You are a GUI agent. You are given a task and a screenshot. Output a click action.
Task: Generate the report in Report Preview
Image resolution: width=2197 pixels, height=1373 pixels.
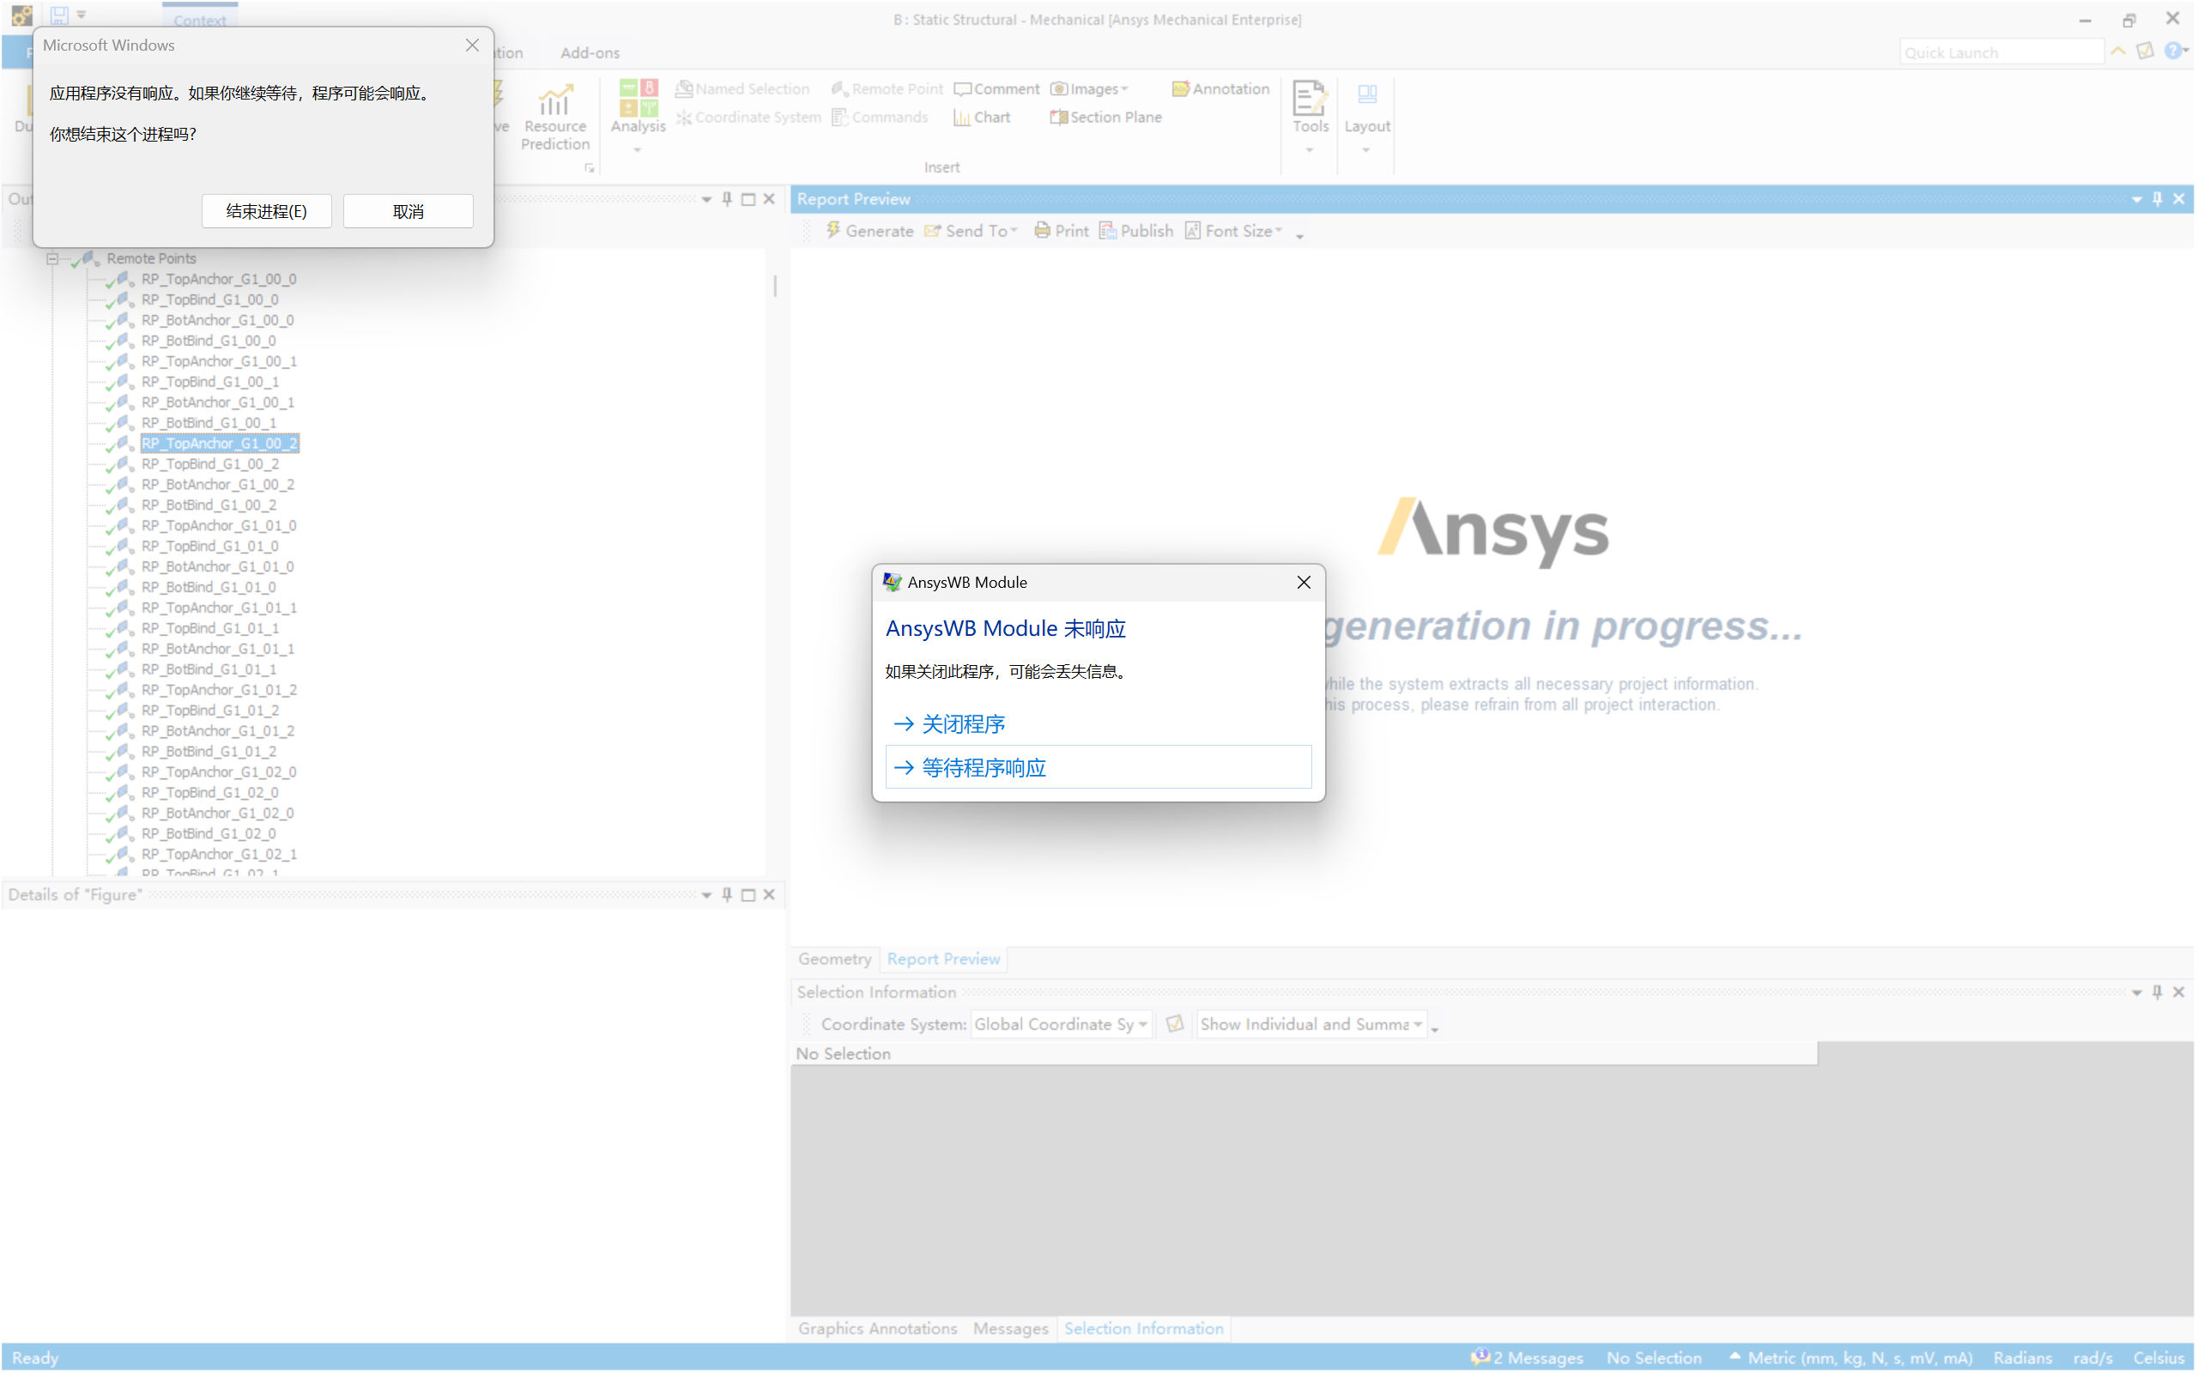869,231
